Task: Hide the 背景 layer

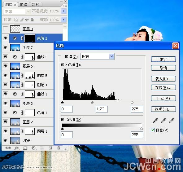Action: pos(5,140)
